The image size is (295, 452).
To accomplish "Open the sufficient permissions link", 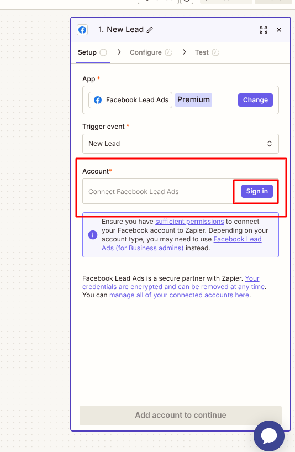I will [x=189, y=222].
